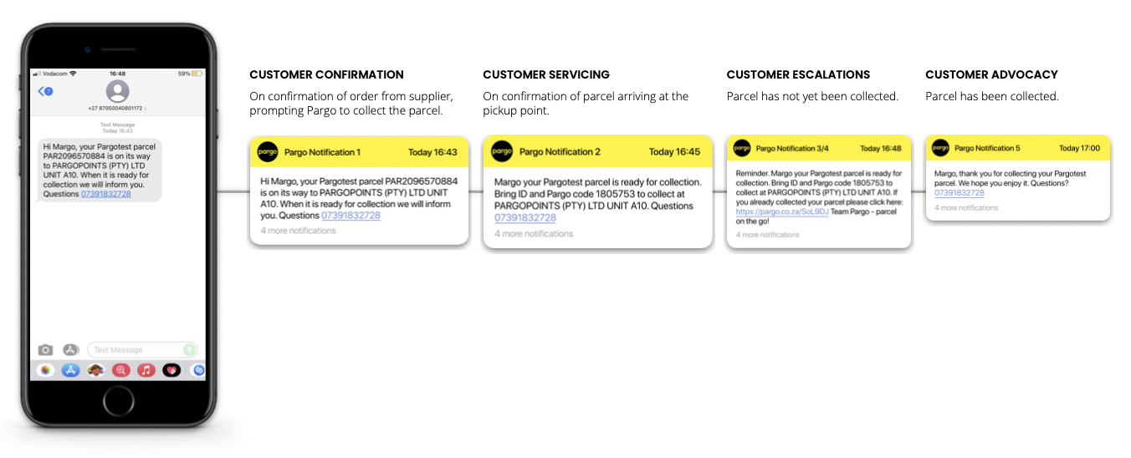
Task: Expand '4 more notifications' under Notification 1
Action: [298, 231]
